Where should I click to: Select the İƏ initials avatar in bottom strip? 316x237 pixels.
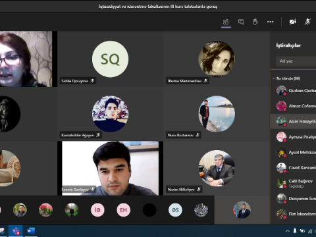click(97, 210)
